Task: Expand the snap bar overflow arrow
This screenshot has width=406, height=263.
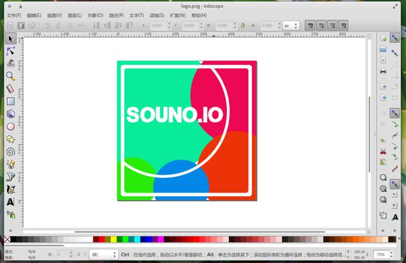Action: click(395, 231)
